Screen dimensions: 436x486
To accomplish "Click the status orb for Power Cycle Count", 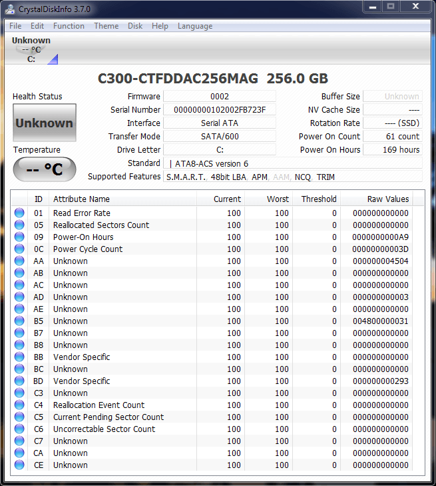I will click(x=19, y=249).
